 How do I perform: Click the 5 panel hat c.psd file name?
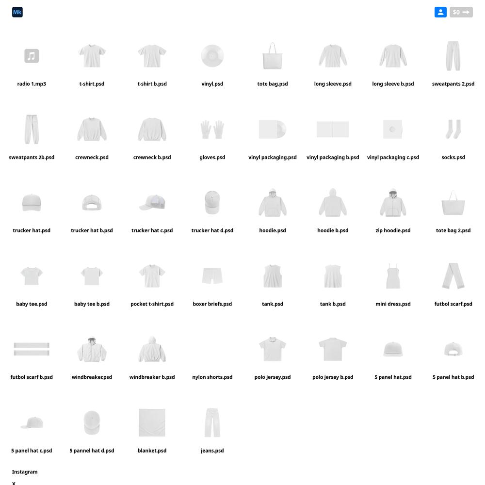point(32,451)
